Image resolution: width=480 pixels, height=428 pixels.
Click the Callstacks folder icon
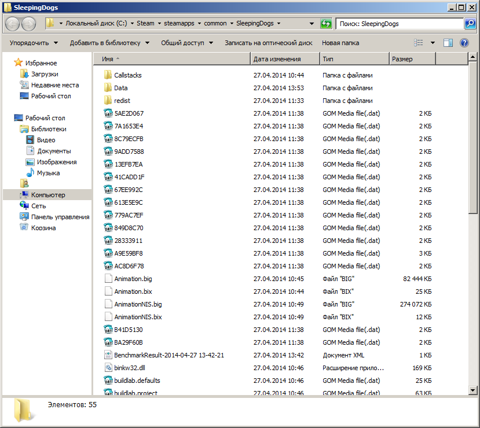(x=108, y=75)
